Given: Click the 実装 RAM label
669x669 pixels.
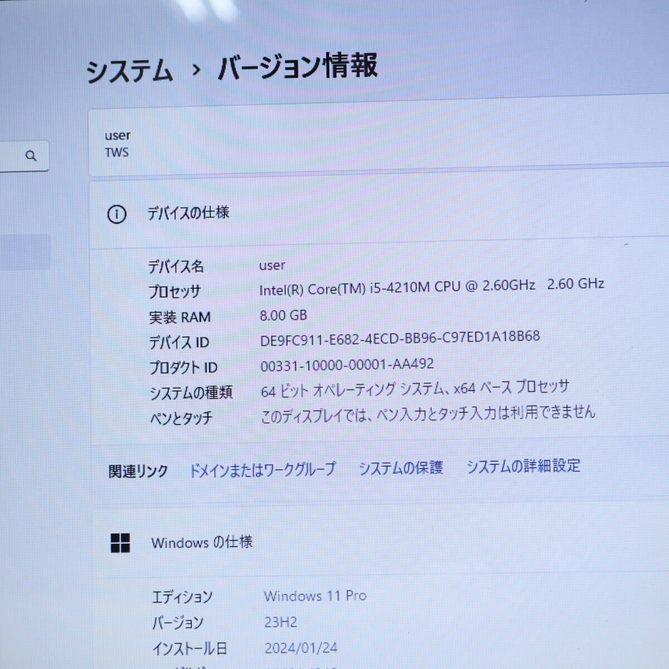Looking at the screenshot, I should click(x=180, y=317).
